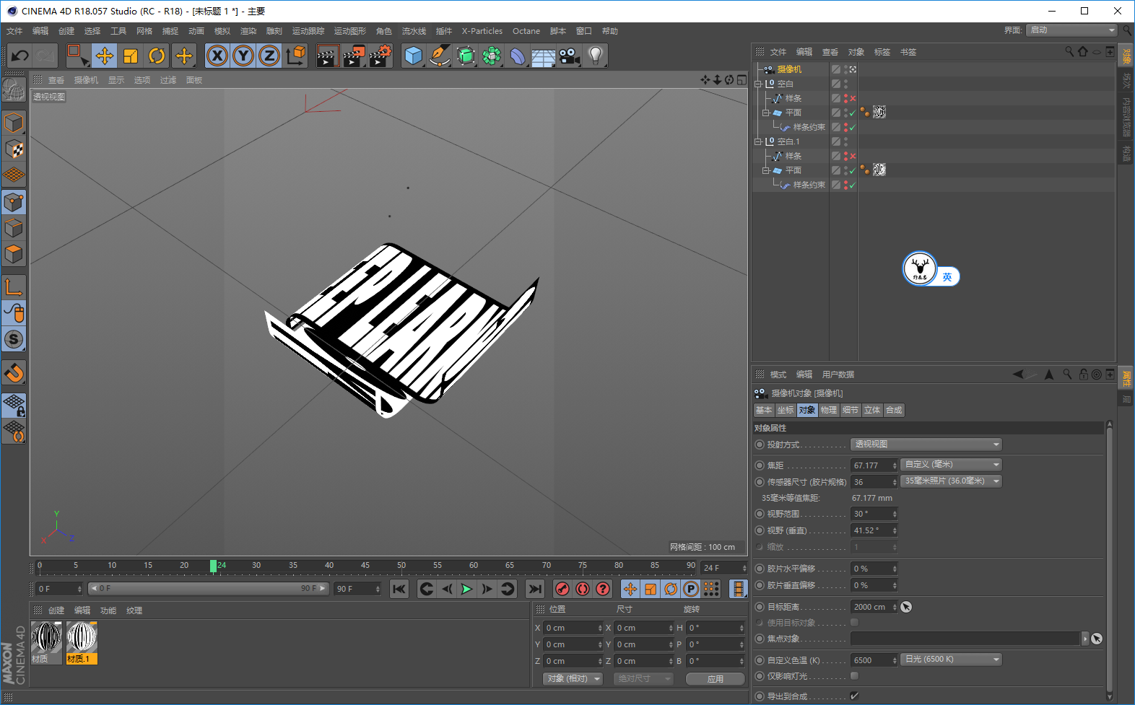Toggle X axis lock

[217, 56]
